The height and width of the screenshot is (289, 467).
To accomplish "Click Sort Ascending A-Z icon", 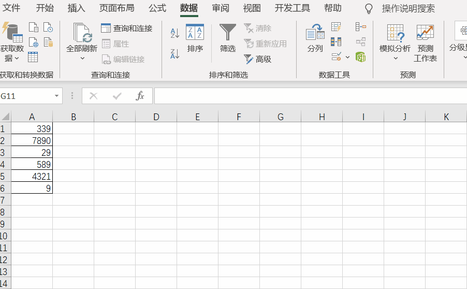I will (174, 33).
